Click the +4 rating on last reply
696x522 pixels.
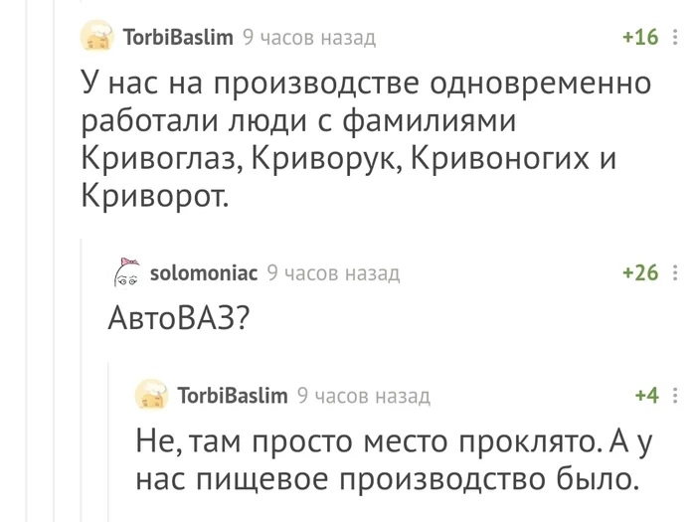[647, 395]
